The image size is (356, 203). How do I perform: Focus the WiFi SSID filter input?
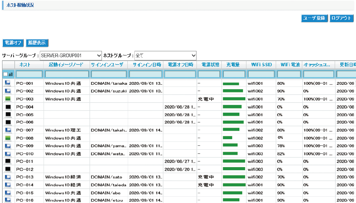coord(261,74)
